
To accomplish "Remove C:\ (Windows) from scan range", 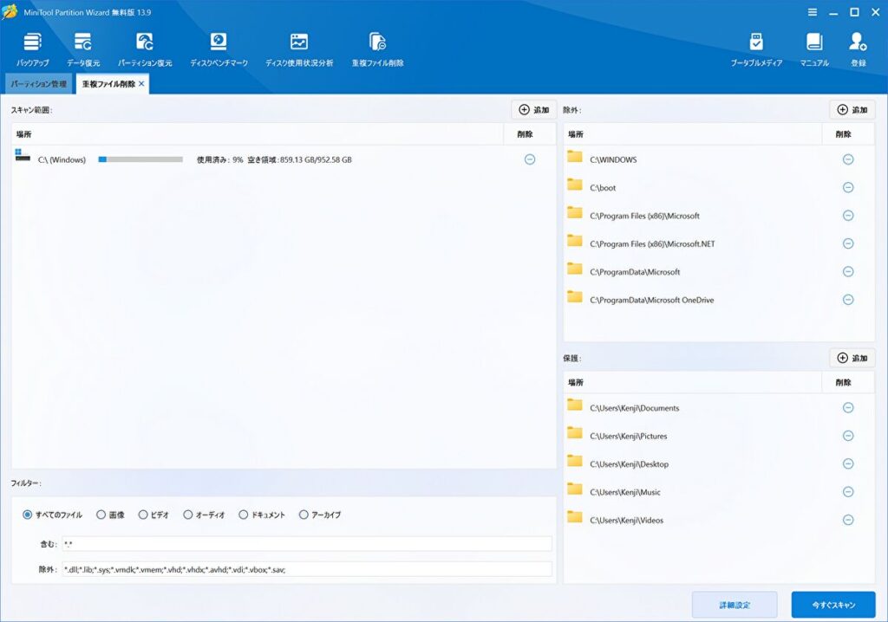I will (x=530, y=159).
